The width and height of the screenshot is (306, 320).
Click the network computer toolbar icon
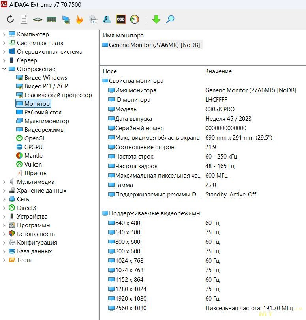[x=66, y=20]
